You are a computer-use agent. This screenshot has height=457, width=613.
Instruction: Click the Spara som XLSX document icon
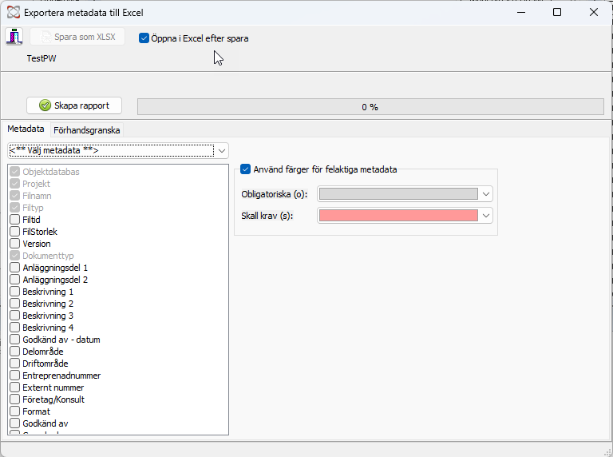coord(46,37)
